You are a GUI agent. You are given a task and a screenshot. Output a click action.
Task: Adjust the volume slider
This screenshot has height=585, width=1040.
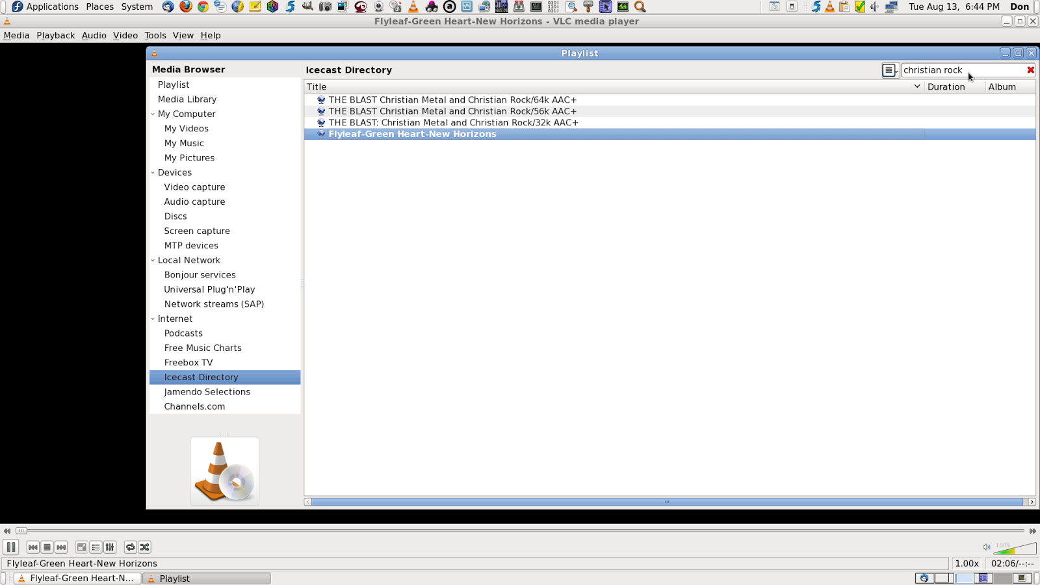pyautogui.click(x=1015, y=548)
